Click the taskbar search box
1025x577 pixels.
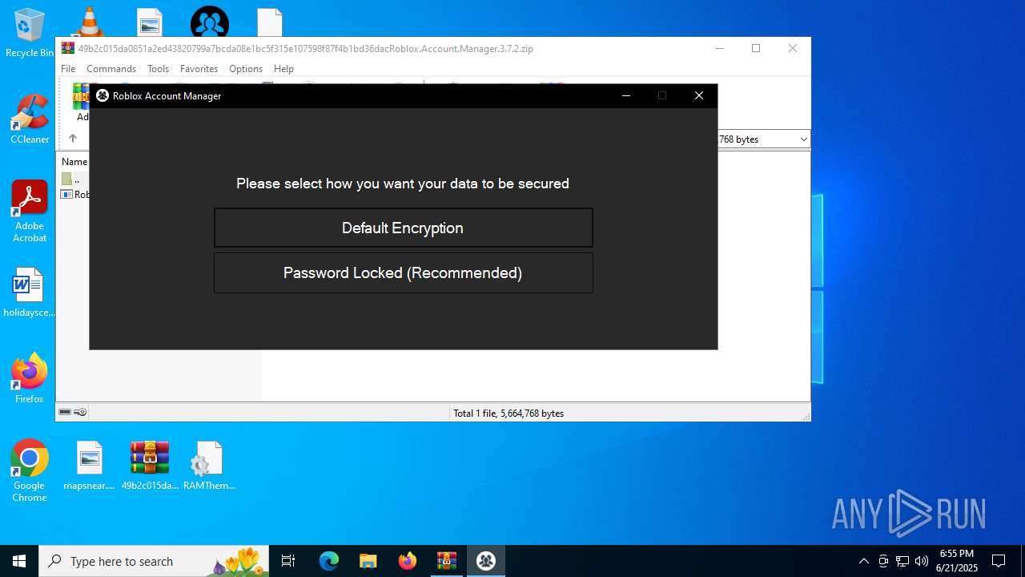pyautogui.click(x=155, y=561)
